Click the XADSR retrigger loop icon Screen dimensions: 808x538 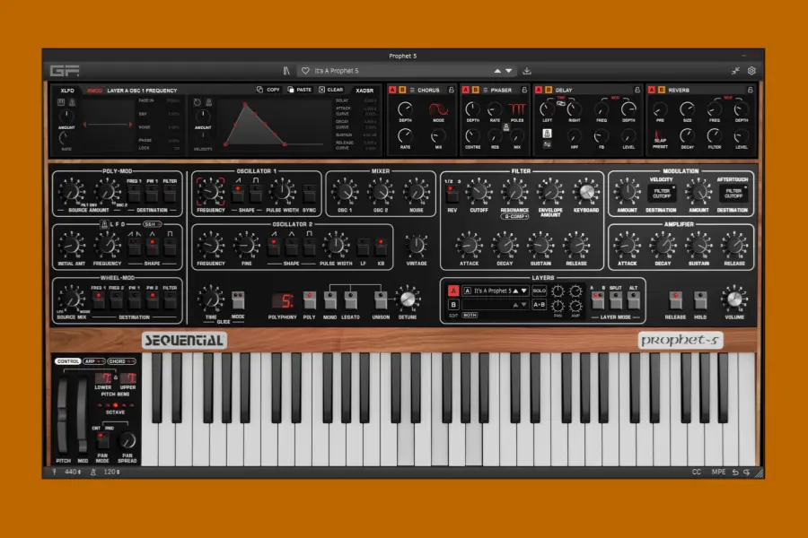pyautogui.click(x=198, y=102)
